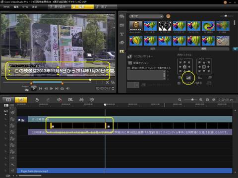Redo the last action
The height and width of the screenshot is (178, 238).
pos(48,100)
